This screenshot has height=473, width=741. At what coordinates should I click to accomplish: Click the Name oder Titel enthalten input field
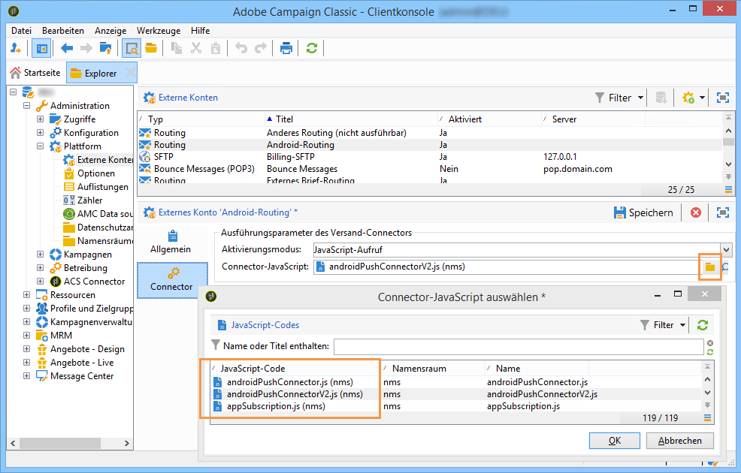point(519,346)
